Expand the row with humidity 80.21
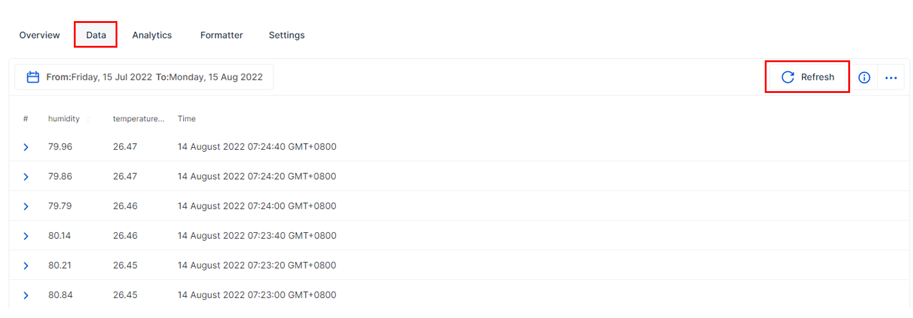Screen dimensions: 913x318 click(x=26, y=266)
